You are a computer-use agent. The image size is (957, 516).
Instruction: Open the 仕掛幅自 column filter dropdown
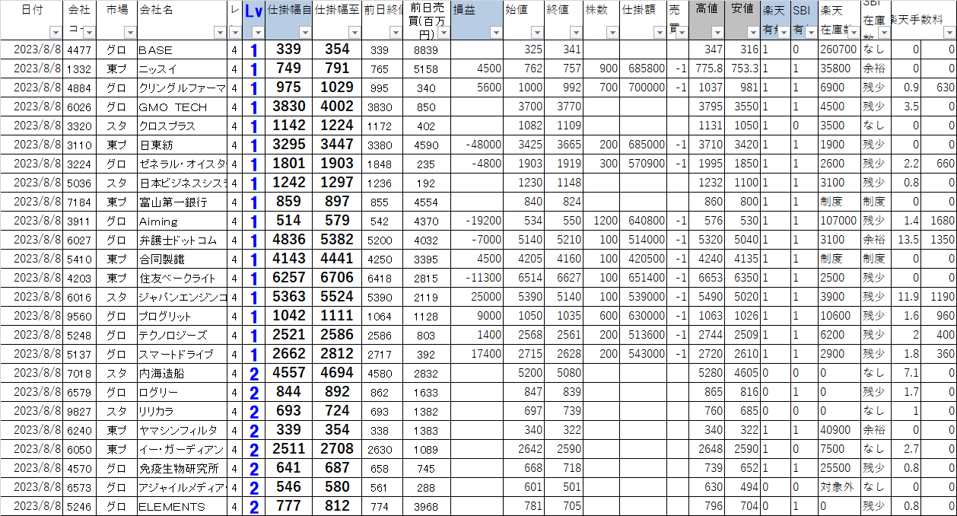(x=305, y=32)
